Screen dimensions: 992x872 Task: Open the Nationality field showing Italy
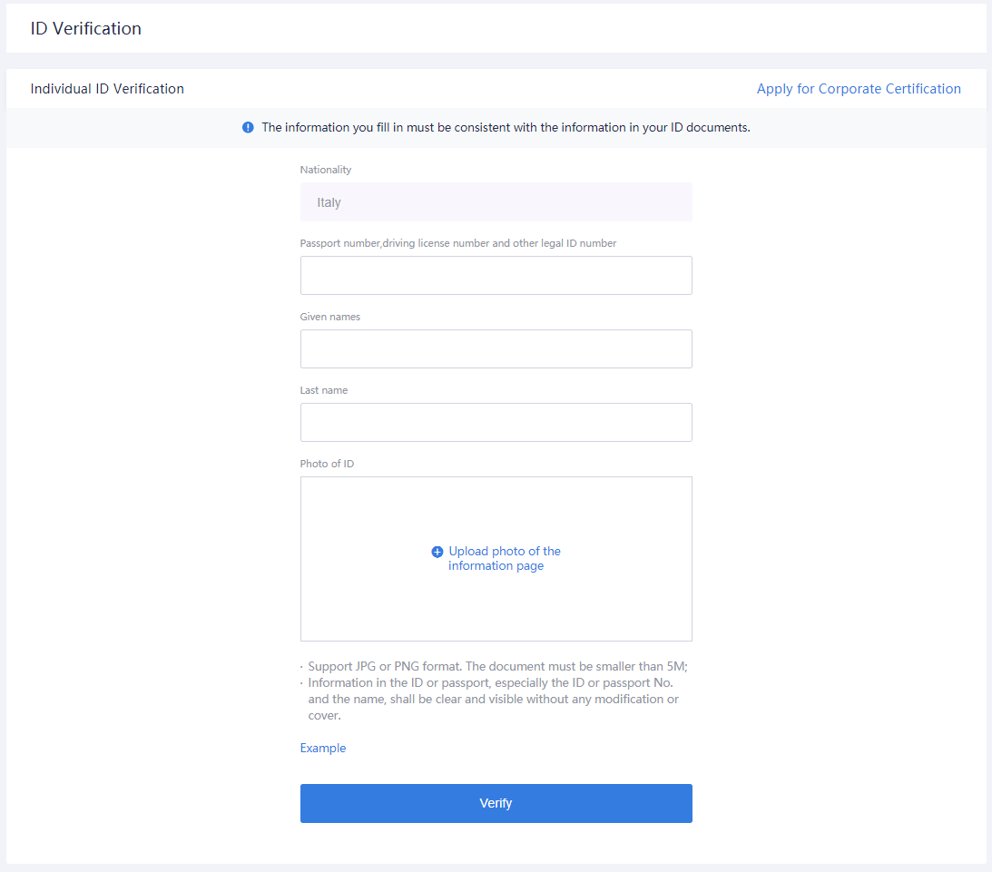point(496,202)
